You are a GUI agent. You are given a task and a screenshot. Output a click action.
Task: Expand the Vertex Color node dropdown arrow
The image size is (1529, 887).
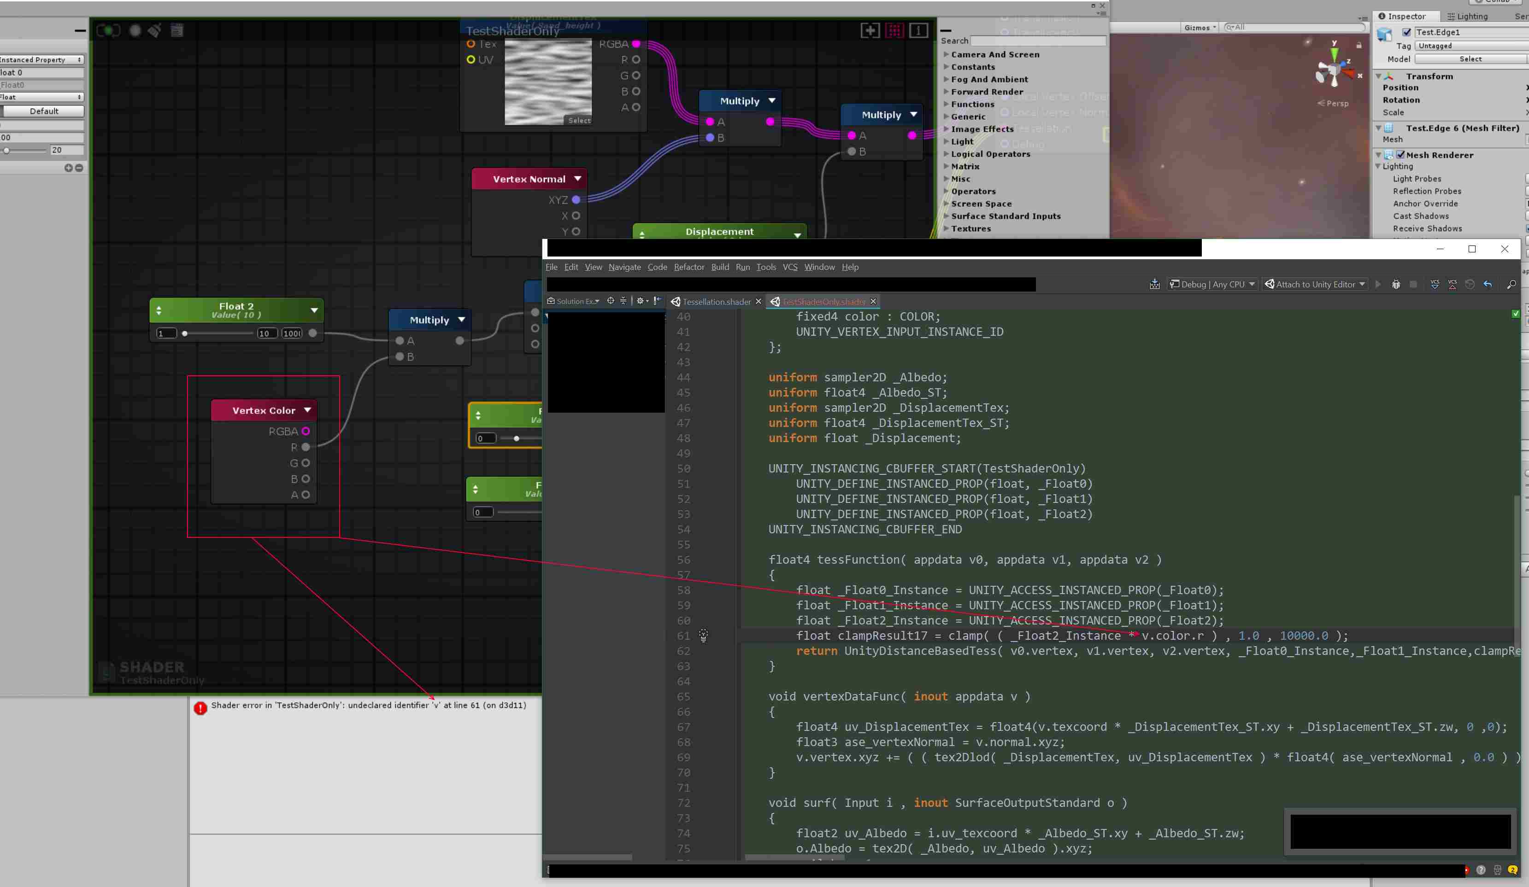pos(308,410)
